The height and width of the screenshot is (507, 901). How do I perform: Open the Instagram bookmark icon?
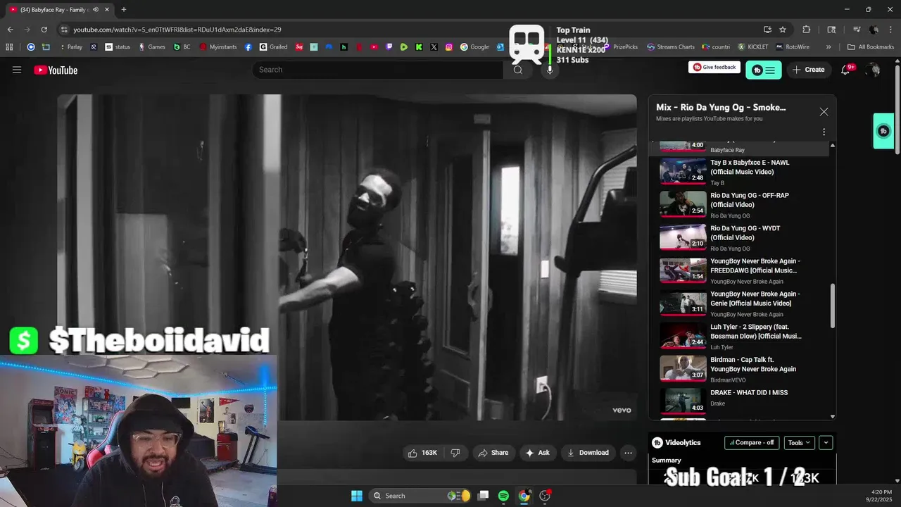point(449,47)
